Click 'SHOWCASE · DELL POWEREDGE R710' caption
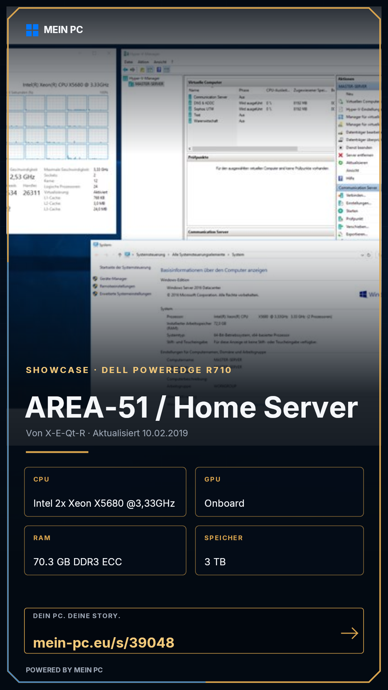Screen dimensions: 388x690 point(129,370)
